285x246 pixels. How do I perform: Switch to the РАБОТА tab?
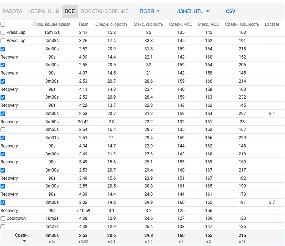pos(12,11)
